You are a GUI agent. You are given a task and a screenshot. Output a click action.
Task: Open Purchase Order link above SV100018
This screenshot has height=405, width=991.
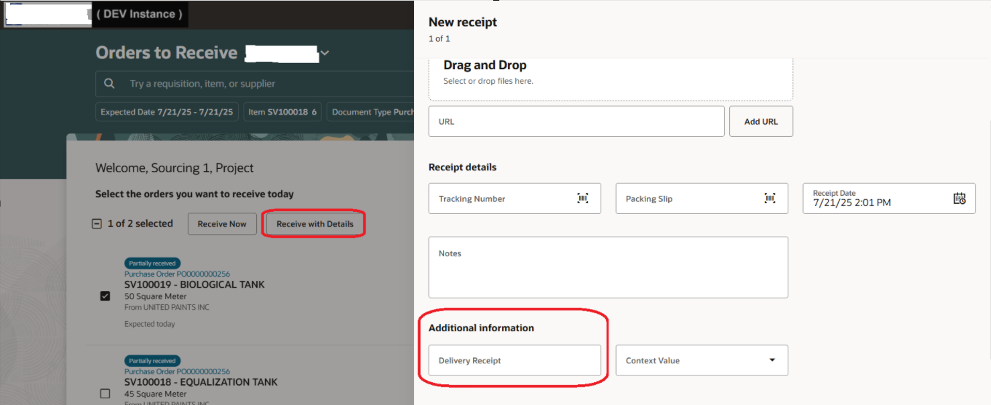[x=177, y=371]
